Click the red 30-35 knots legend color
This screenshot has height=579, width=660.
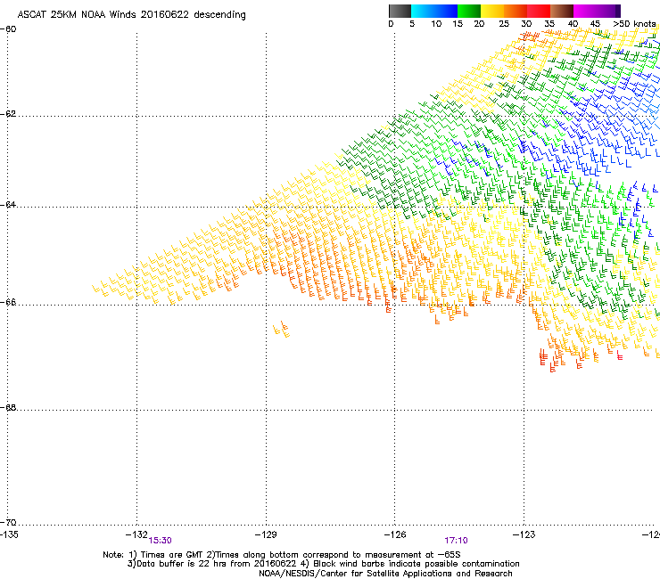point(539,11)
